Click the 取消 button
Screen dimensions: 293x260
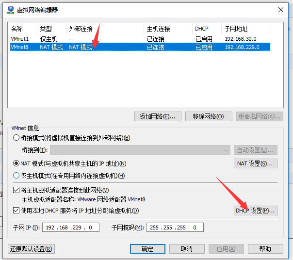coord(187,249)
